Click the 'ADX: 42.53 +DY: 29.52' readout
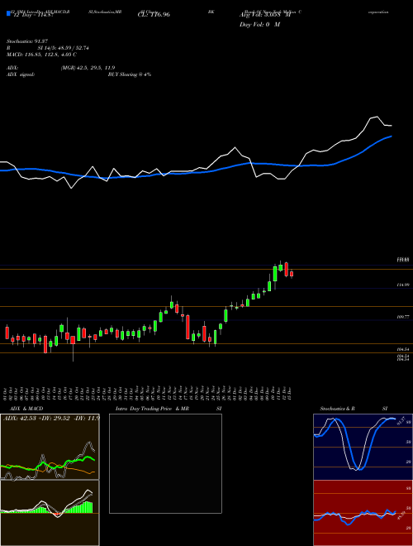 38,419
